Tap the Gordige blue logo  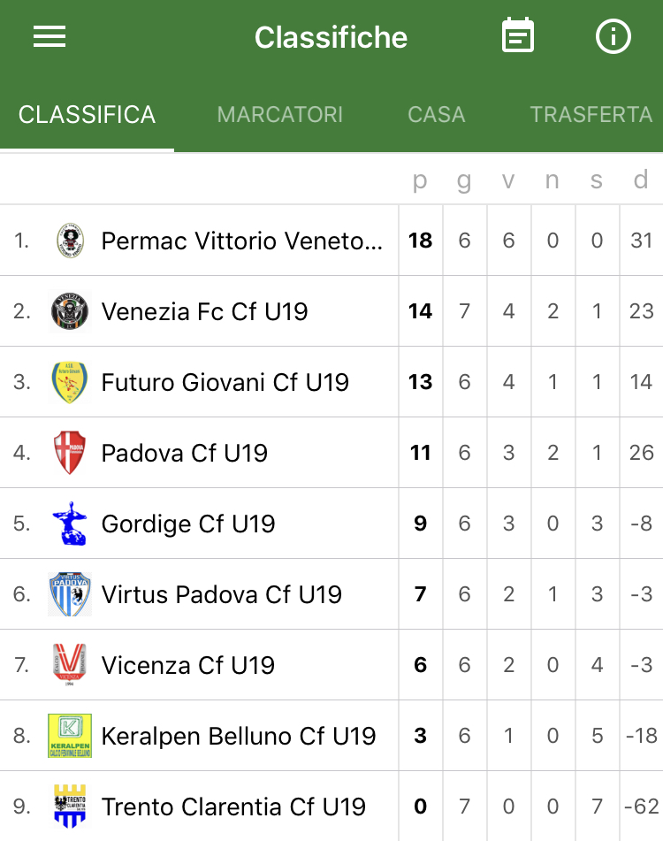(70, 524)
